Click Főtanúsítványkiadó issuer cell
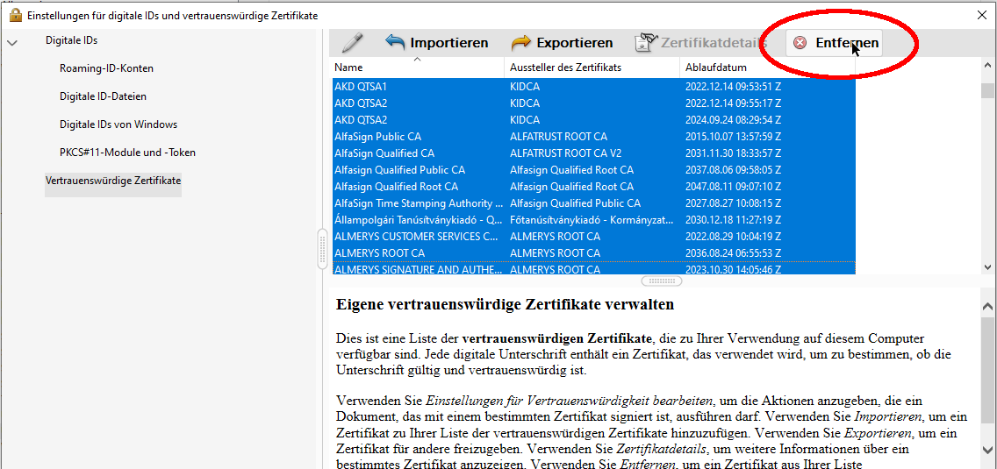Screen dimensions: 997x469 point(592,220)
